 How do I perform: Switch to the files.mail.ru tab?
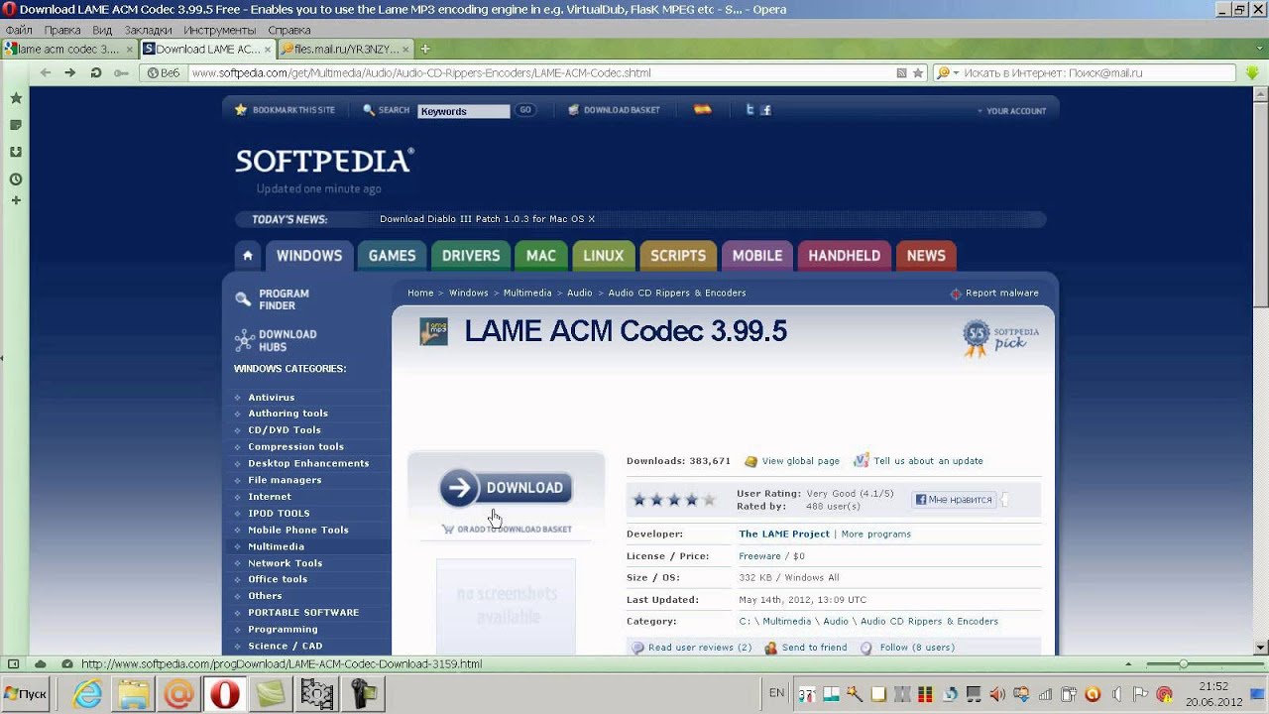click(x=347, y=49)
